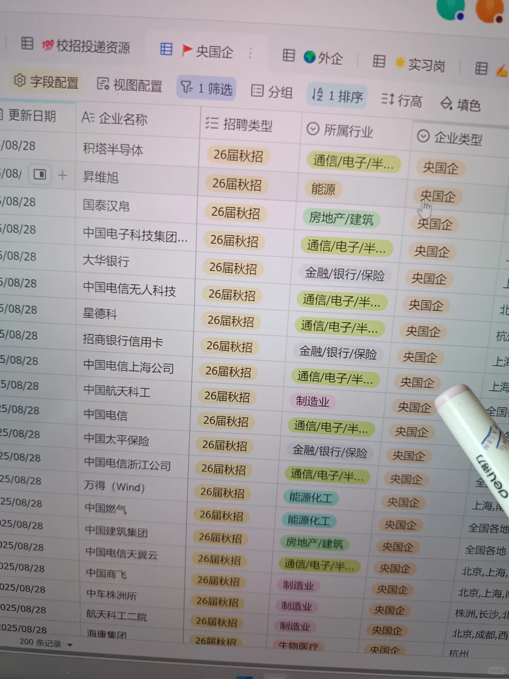Click the plus icon on the 昇维旭 row
Viewport: 509px width, 679px height.
(x=63, y=175)
